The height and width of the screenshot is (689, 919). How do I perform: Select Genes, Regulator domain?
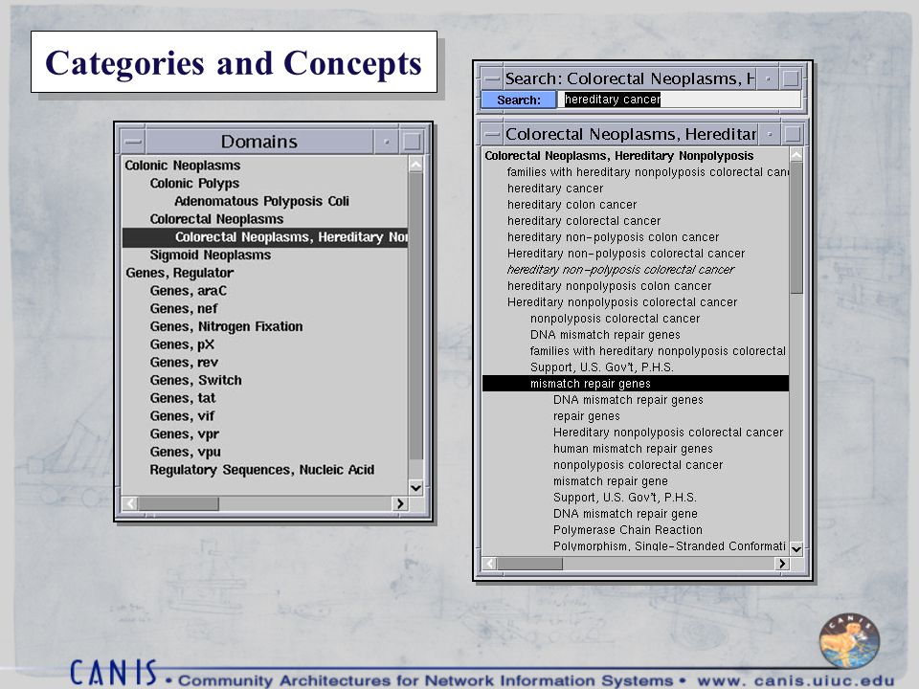point(179,273)
